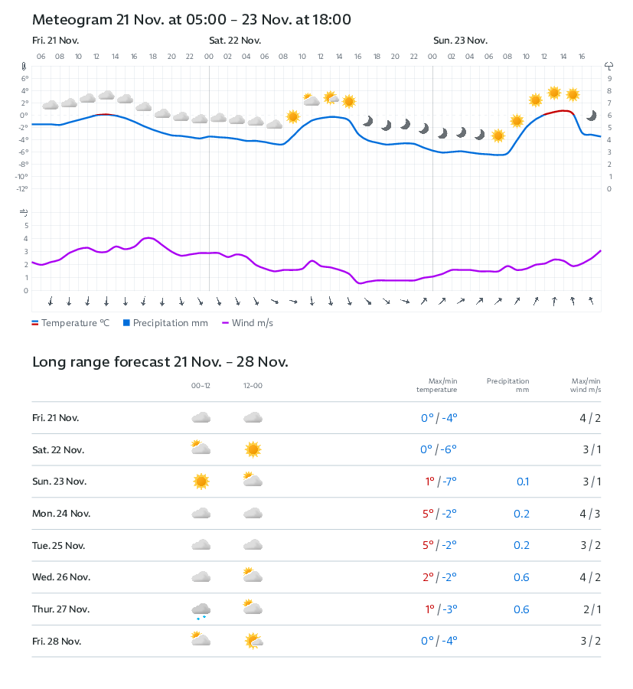Viewport: 633px width, 689px height.
Task: Click the Long range forecast heading
Action: coord(160,362)
